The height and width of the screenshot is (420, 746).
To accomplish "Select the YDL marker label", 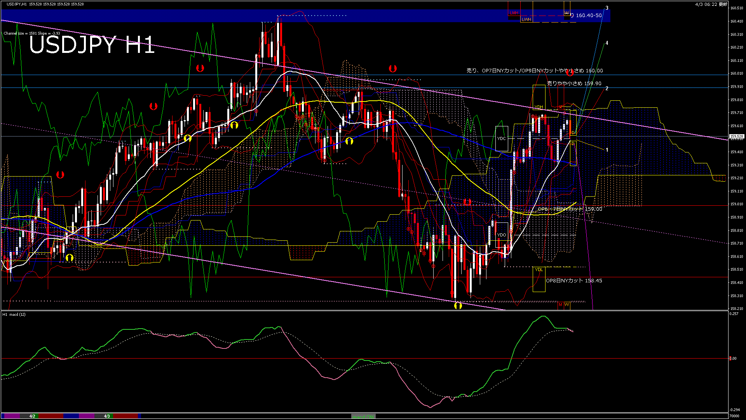I will [539, 269].
